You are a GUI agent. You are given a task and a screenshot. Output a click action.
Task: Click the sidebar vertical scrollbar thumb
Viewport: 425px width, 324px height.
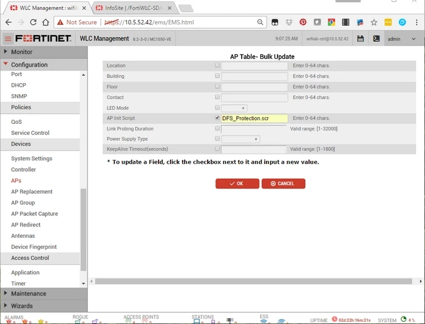pos(84,230)
